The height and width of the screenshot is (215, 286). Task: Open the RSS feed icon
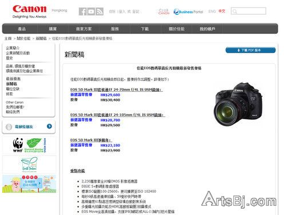click(100, 11)
